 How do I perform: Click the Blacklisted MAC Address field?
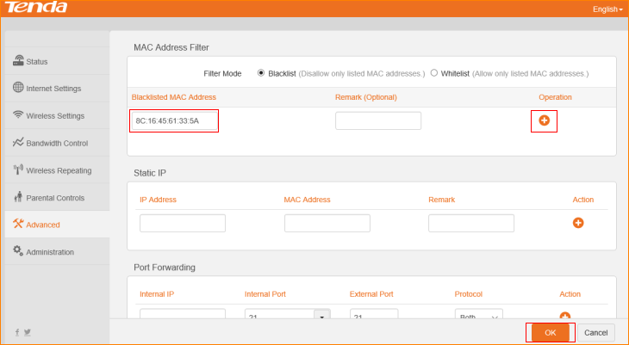pyautogui.click(x=175, y=120)
